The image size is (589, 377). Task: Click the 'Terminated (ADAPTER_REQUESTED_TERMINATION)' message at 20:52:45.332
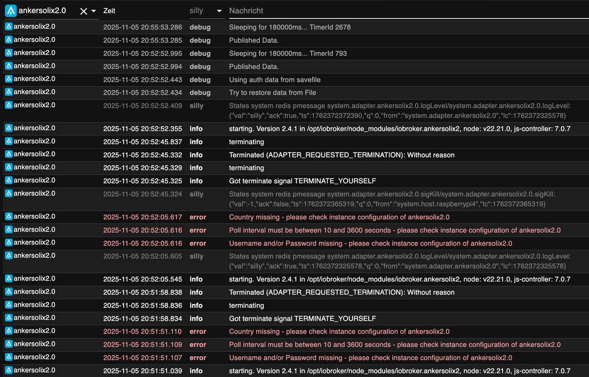tap(342, 155)
